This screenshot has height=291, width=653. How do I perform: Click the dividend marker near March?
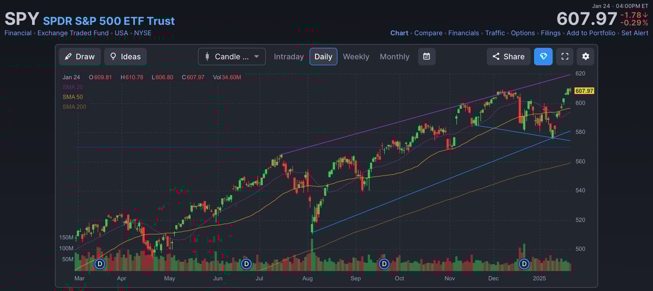[100, 264]
